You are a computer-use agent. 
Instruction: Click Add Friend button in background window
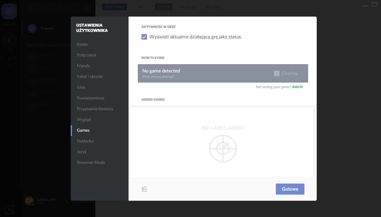click(114, 7)
